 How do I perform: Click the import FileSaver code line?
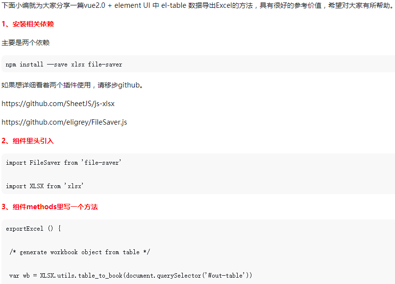coord(64,163)
